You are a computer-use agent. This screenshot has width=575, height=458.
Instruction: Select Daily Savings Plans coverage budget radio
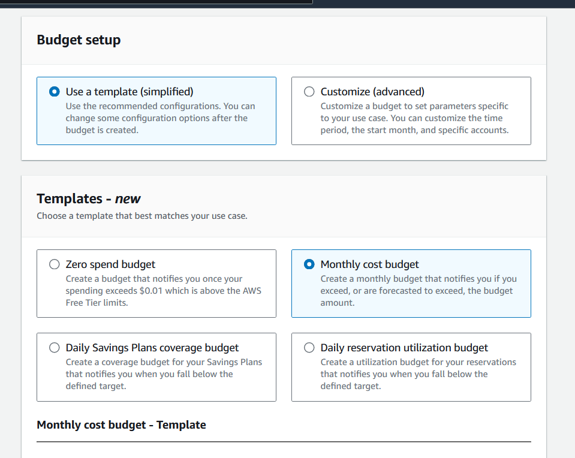(x=55, y=348)
